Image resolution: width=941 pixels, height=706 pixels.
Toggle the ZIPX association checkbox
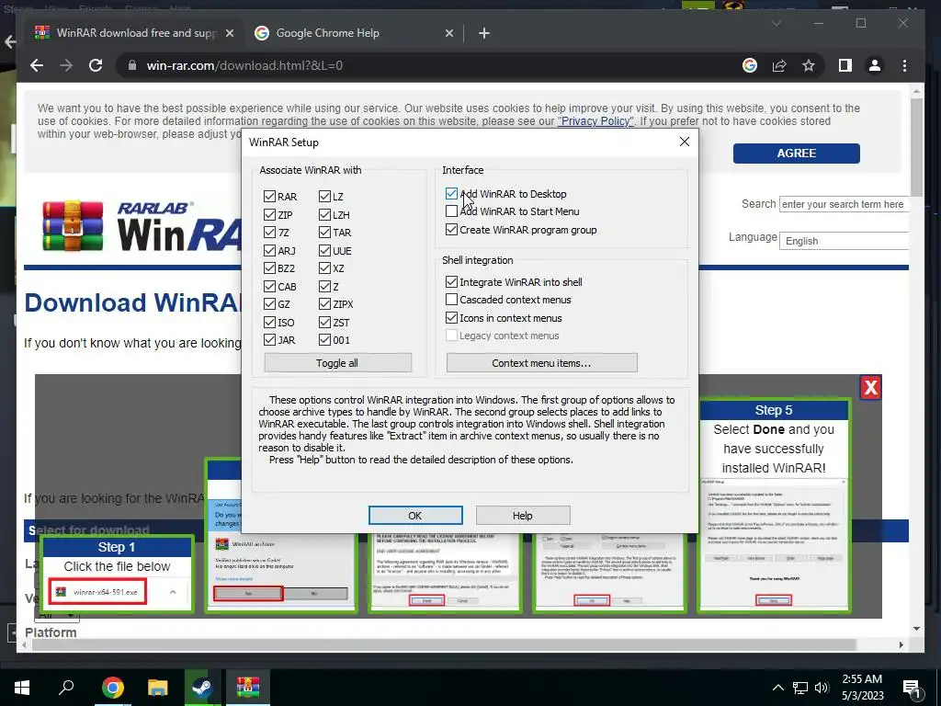[324, 304]
